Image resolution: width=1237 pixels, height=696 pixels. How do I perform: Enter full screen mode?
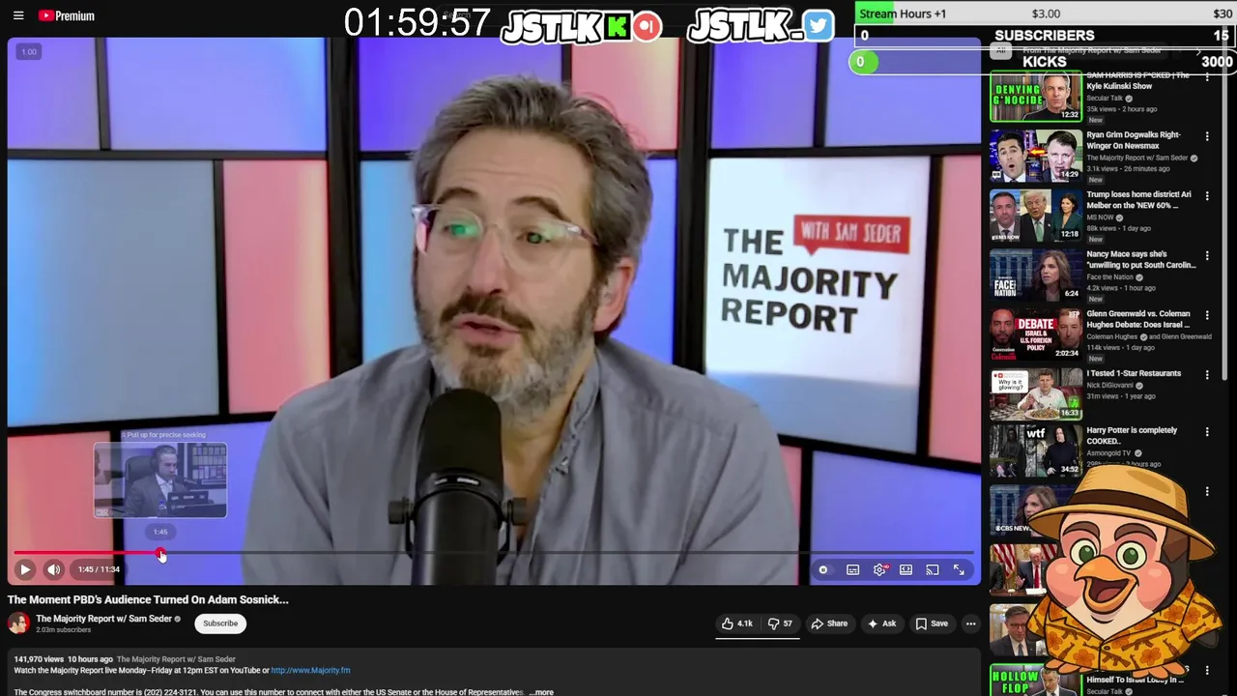[x=959, y=570]
